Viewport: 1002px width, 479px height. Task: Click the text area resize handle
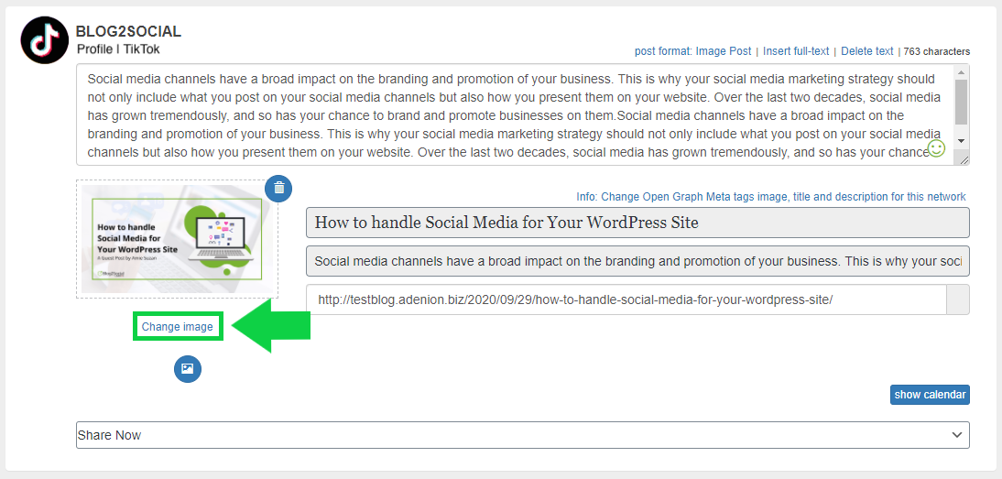964,160
